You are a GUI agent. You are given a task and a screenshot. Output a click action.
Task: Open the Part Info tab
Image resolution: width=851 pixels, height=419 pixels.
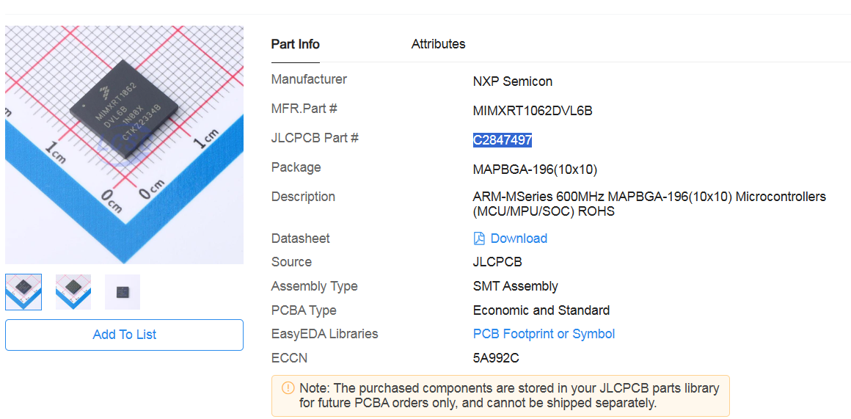295,44
